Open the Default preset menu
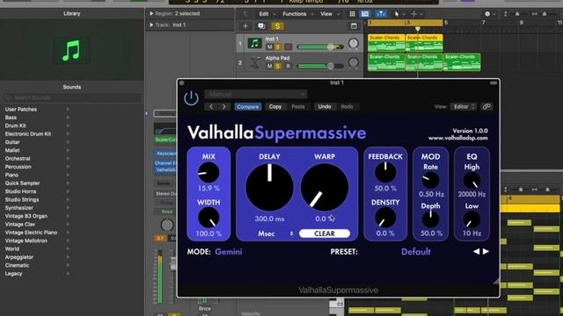The width and height of the screenshot is (563, 316). coord(416,252)
